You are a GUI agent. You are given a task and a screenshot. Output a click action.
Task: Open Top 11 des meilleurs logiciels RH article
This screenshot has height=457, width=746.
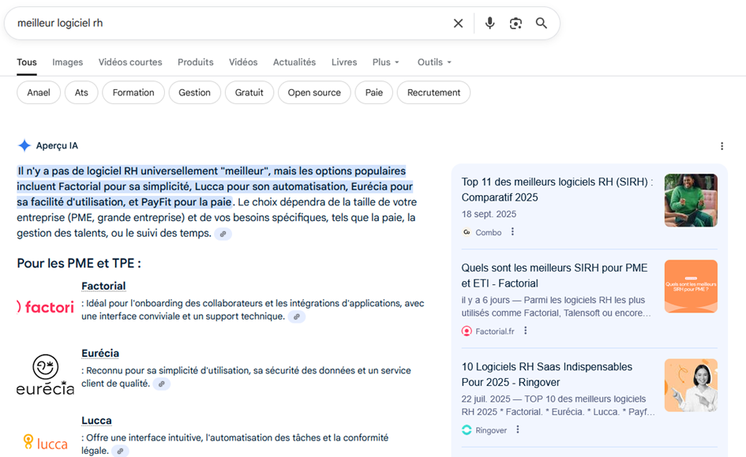pos(557,189)
